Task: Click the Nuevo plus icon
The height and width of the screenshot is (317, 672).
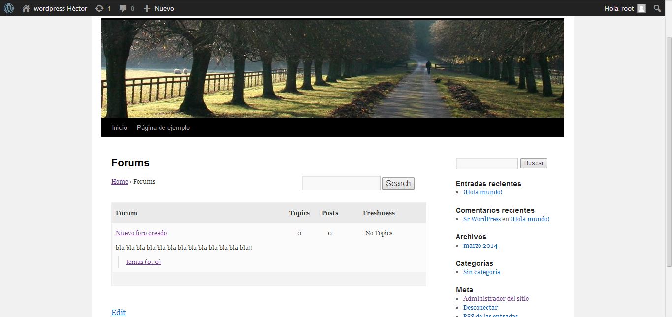Action: tap(147, 8)
